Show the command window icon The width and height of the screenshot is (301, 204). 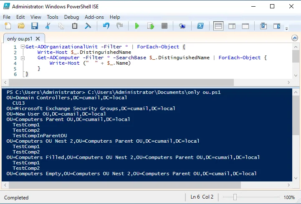coord(263,26)
